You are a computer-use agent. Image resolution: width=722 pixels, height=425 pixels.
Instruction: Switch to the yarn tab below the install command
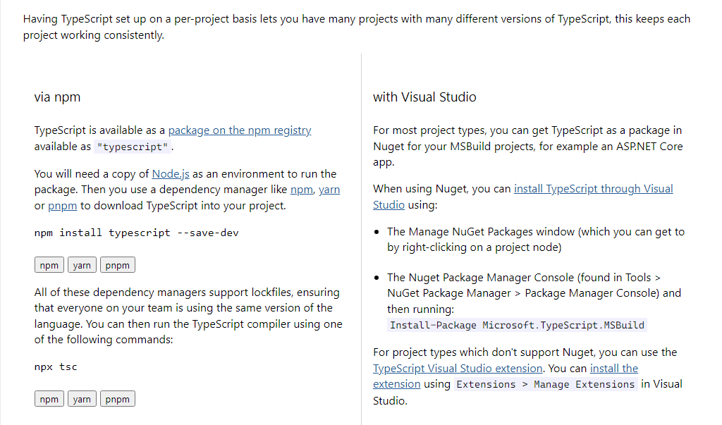coord(82,264)
